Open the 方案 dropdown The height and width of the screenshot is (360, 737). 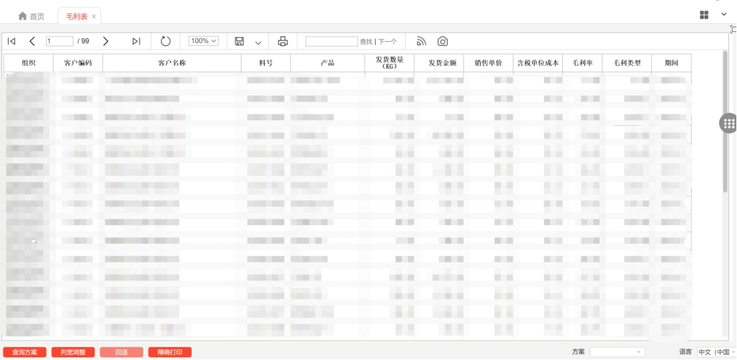618,352
